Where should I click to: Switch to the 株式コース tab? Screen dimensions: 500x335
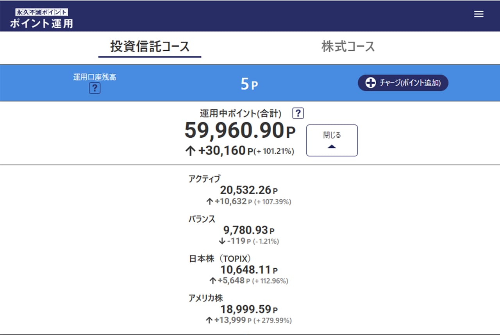[348, 47]
